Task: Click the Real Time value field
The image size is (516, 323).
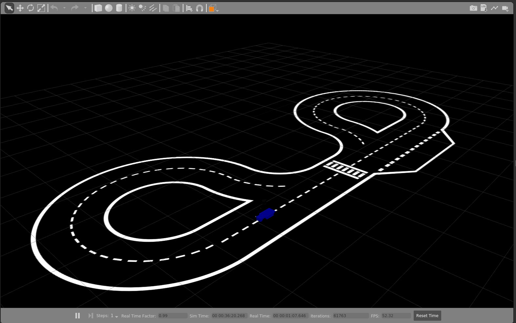Action: (290, 316)
